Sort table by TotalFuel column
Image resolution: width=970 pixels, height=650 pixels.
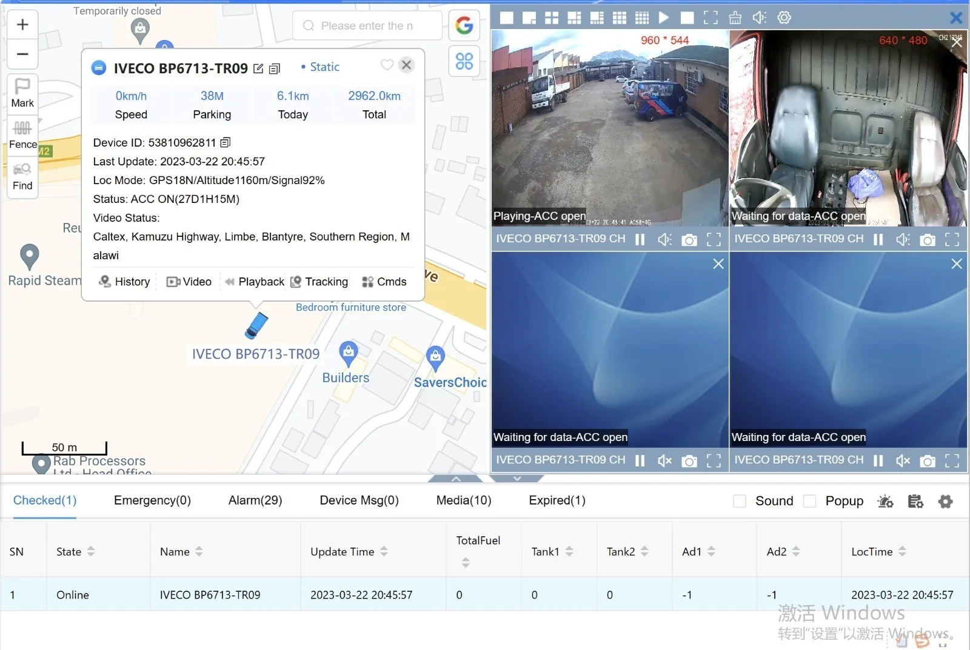coord(466,562)
